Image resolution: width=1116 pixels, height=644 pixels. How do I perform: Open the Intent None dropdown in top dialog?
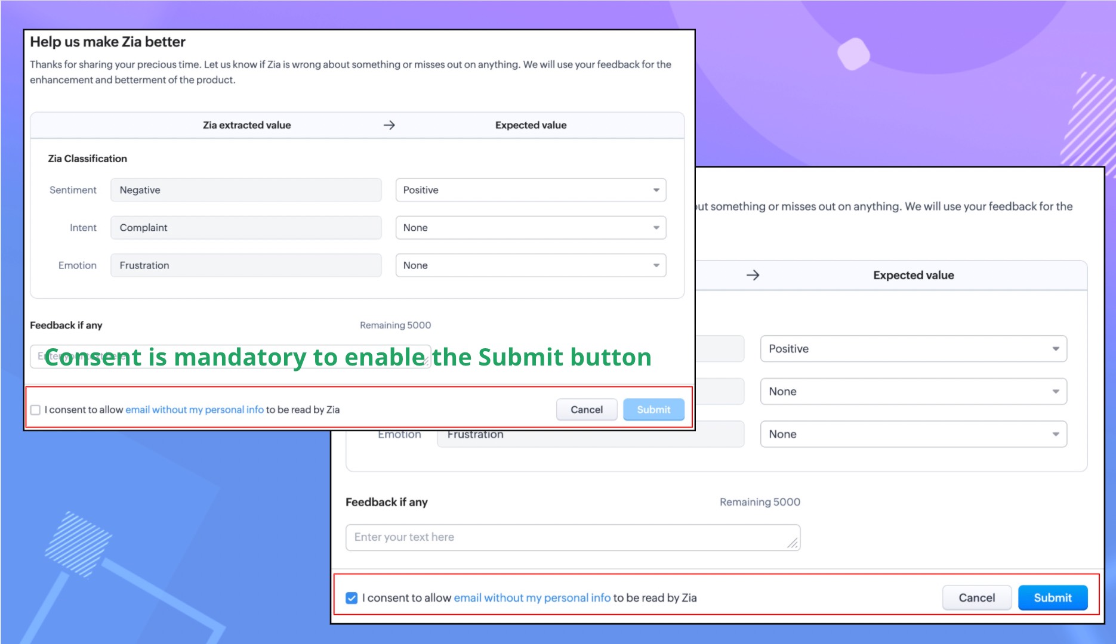click(x=531, y=228)
